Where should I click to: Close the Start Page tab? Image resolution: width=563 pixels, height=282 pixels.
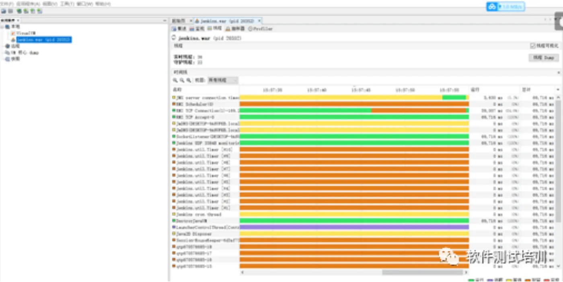click(x=191, y=20)
